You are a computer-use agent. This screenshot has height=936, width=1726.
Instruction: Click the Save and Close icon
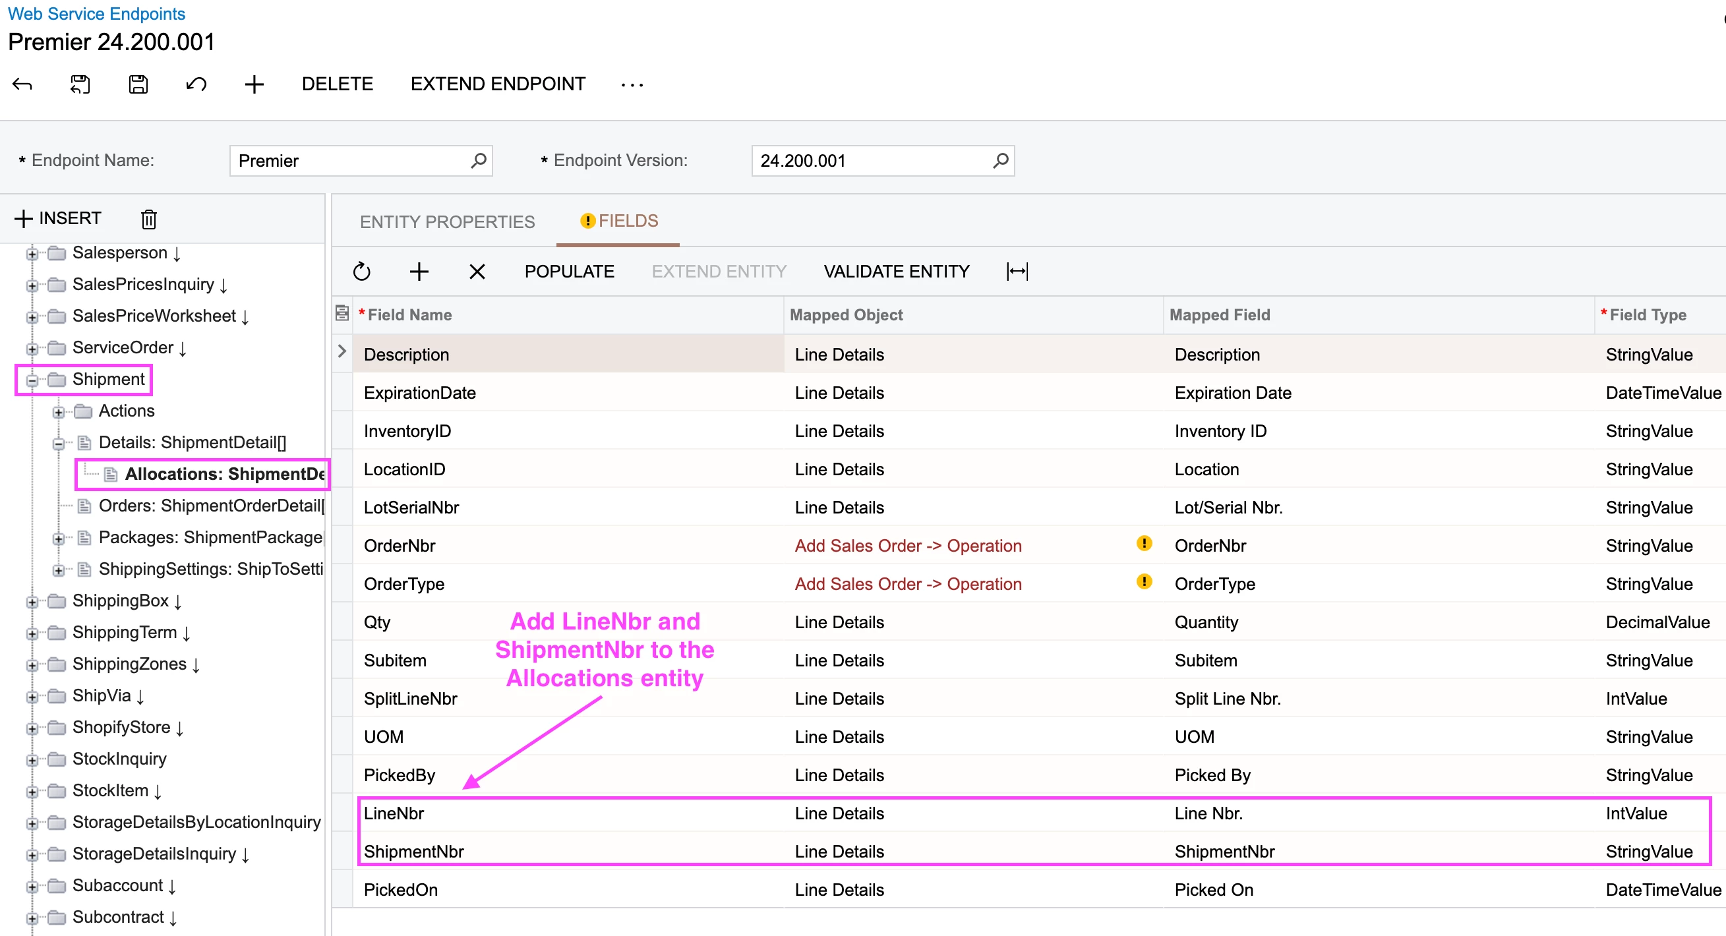[x=80, y=84]
